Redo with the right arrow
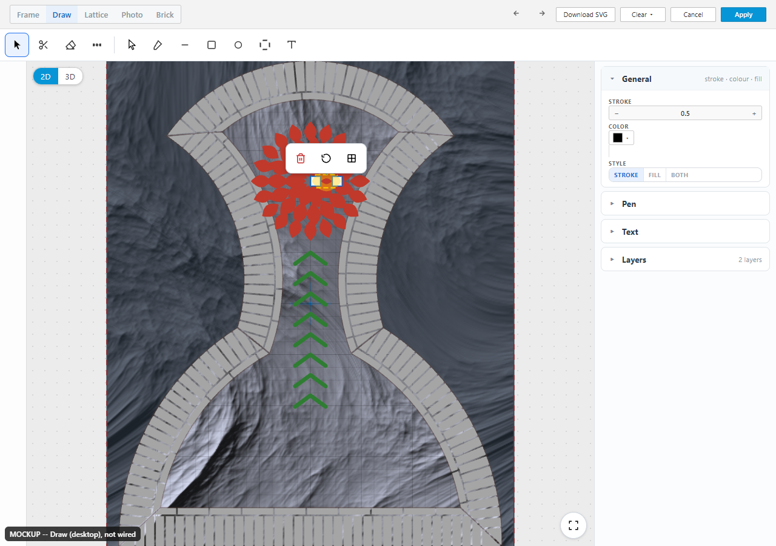This screenshot has height=546, width=776. point(542,14)
